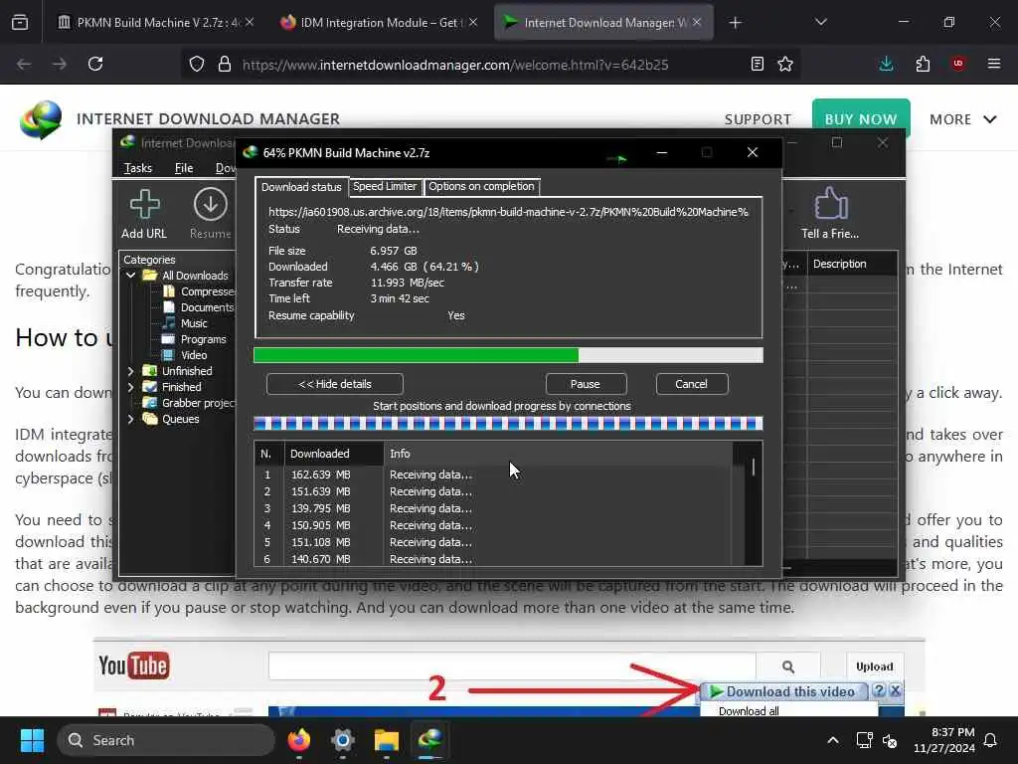Click the Tell a Friend thumbs-up icon
The height and width of the screenshot is (764, 1018).
(830, 203)
